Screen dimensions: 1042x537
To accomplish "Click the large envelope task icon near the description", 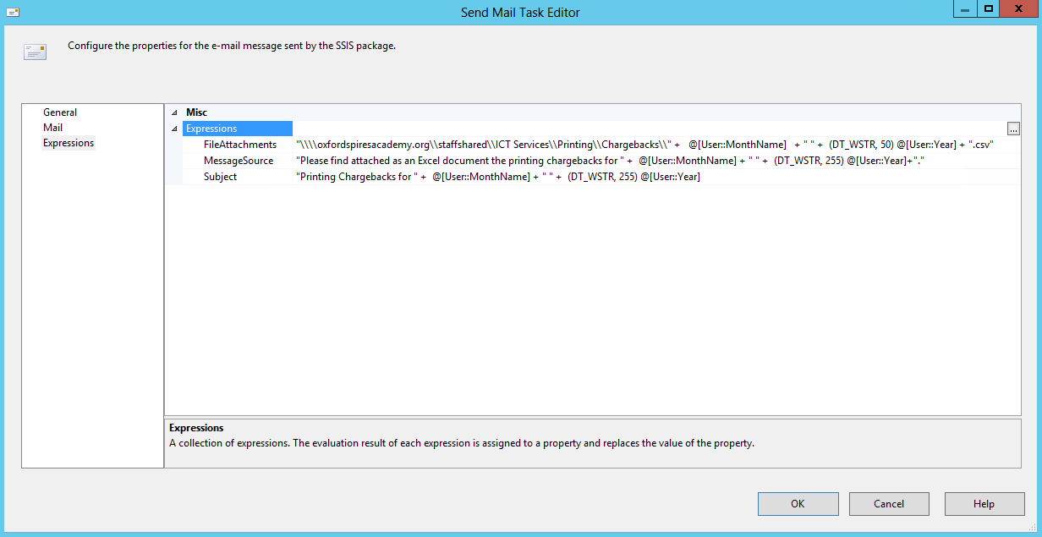I will pyautogui.click(x=35, y=52).
